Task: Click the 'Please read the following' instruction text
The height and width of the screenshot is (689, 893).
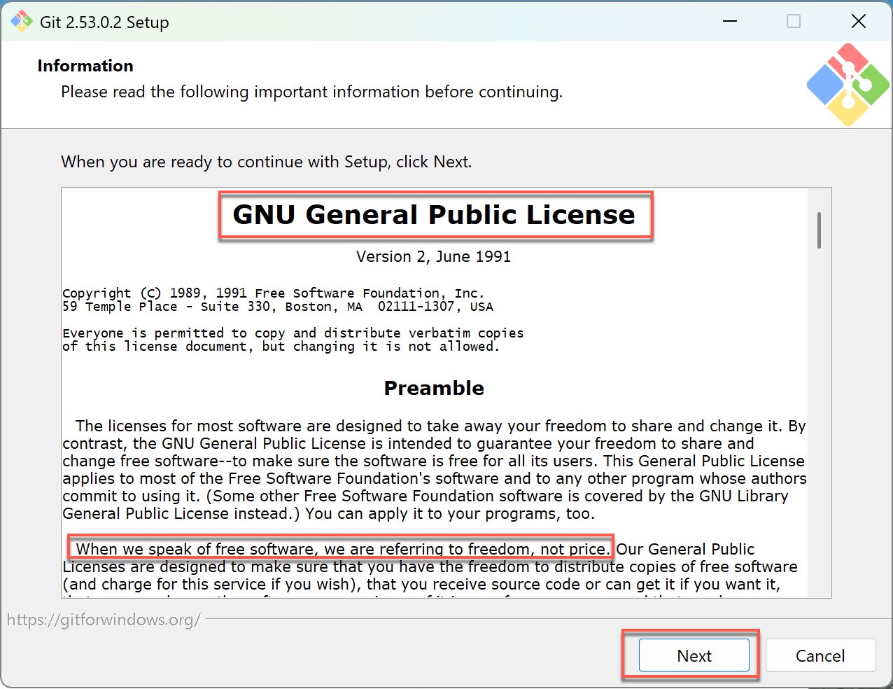Action: 311,92
